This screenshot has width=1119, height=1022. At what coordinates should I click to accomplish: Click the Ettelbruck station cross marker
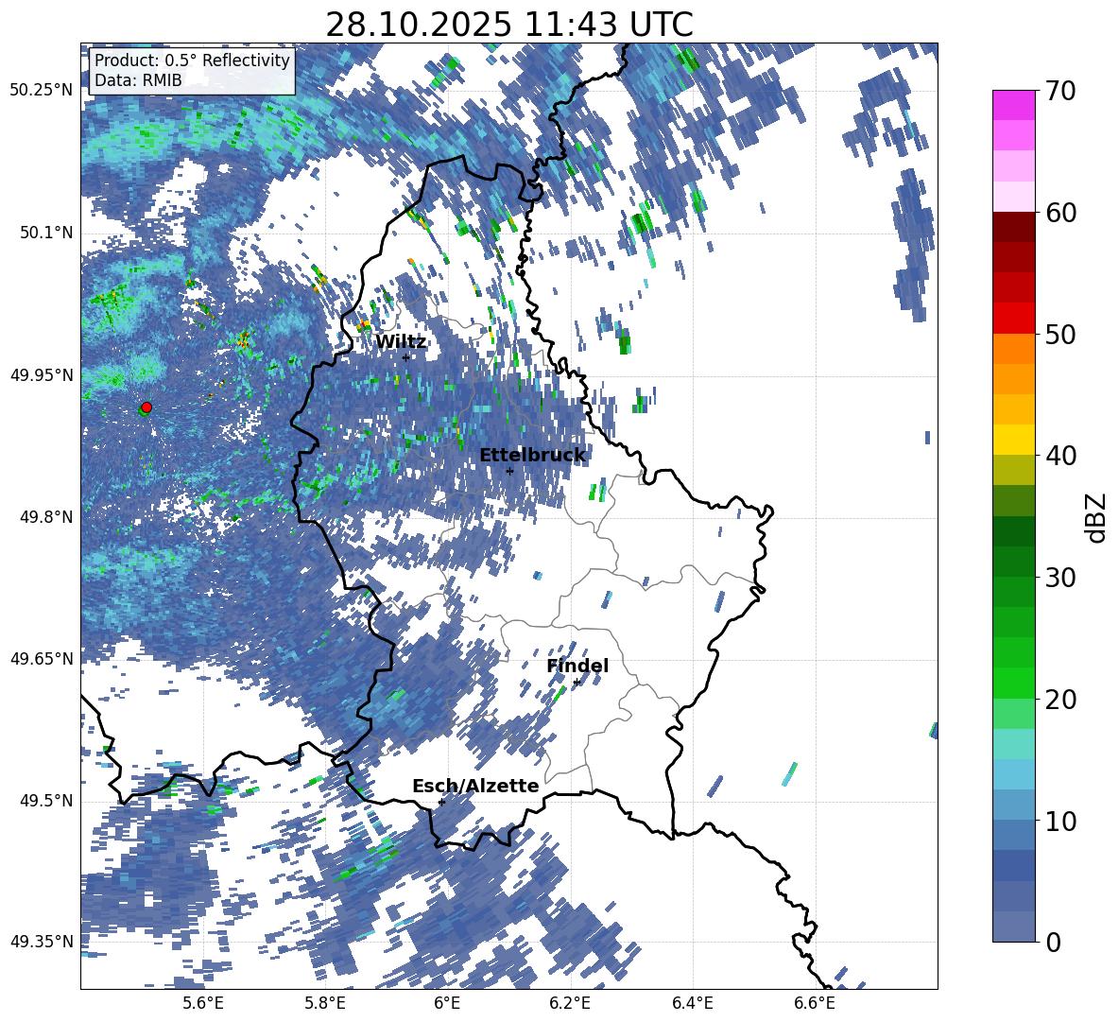509,471
